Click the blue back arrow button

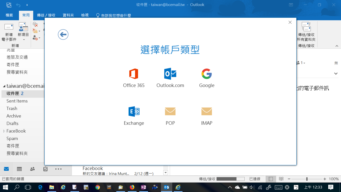click(63, 34)
